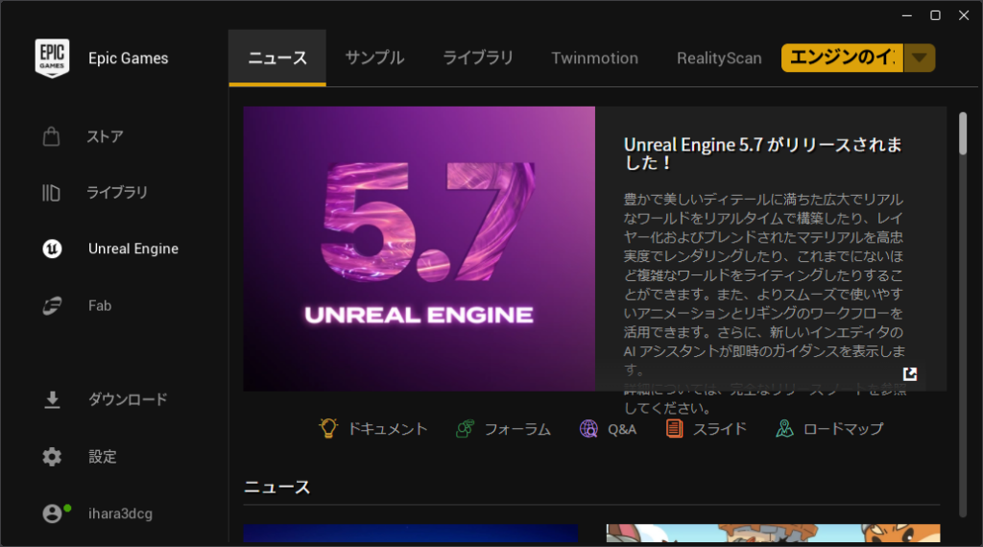
Task: Open the フォーラム link
Action: click(503, 429)
